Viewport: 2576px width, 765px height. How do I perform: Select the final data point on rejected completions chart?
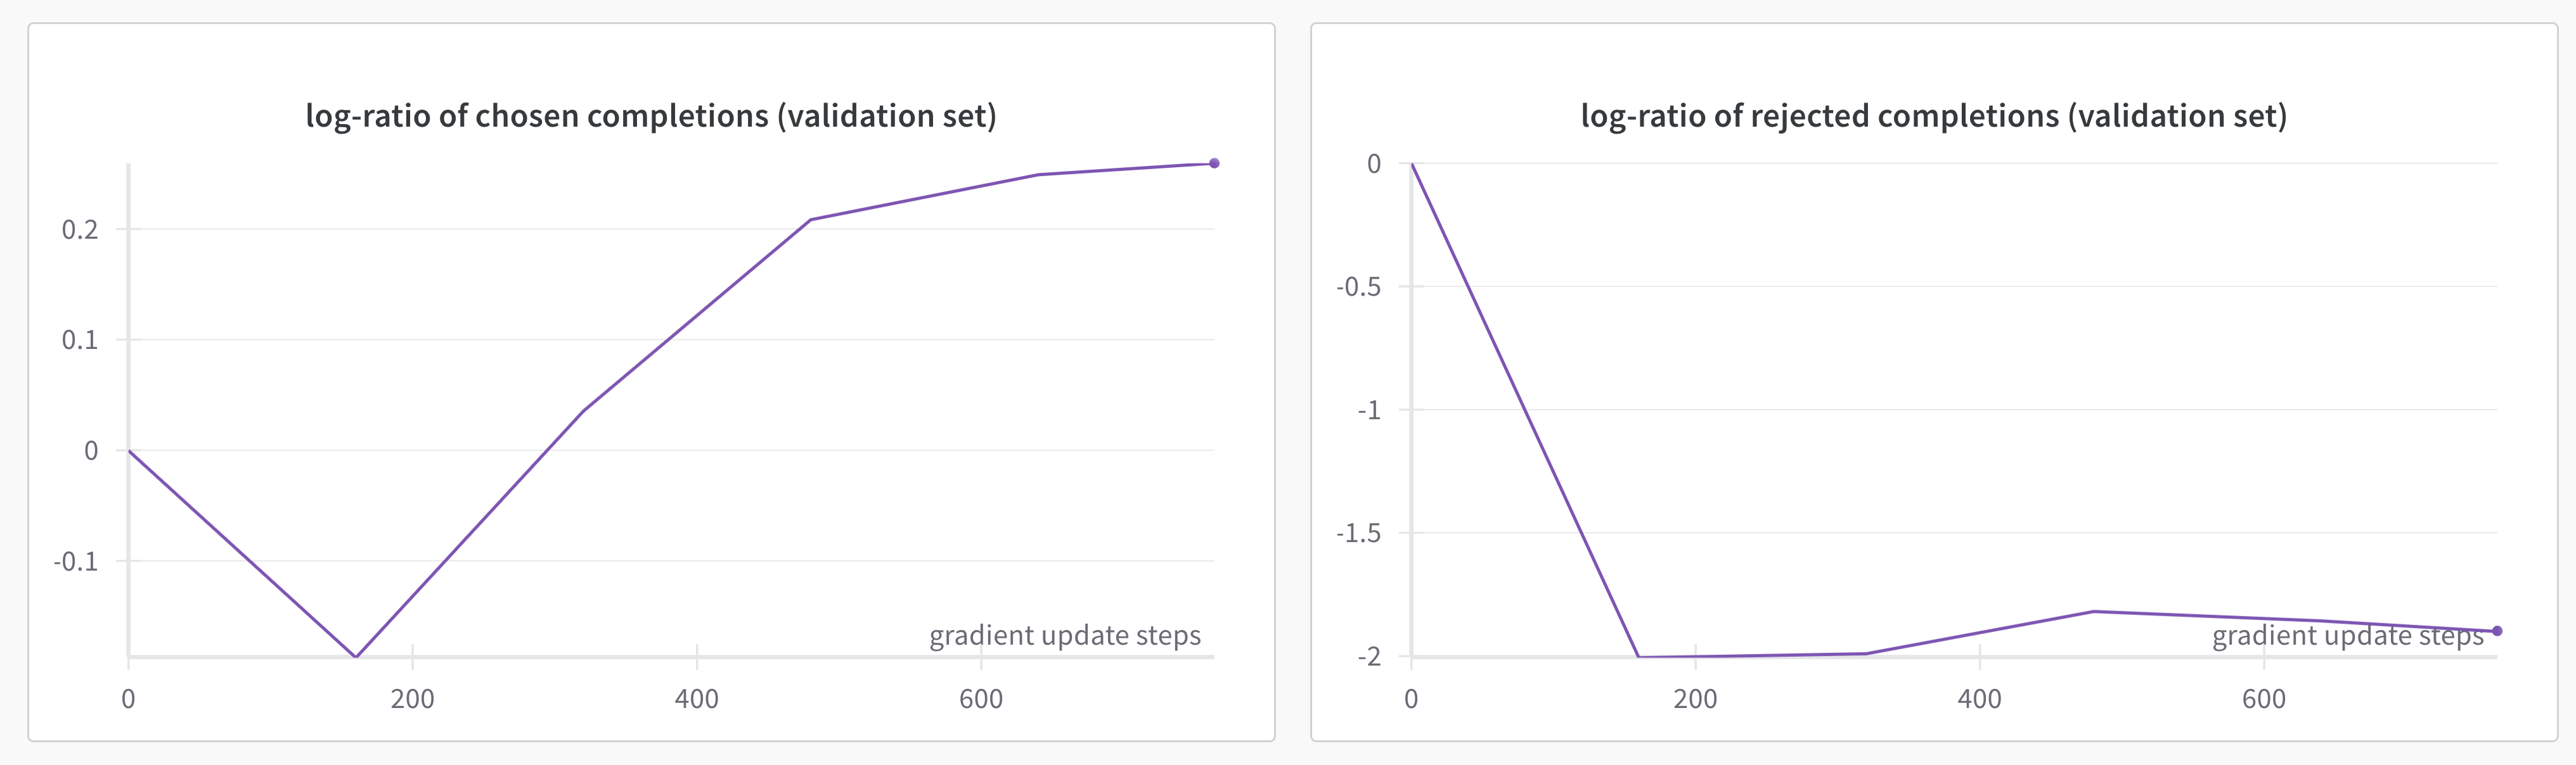(2497, 631)
